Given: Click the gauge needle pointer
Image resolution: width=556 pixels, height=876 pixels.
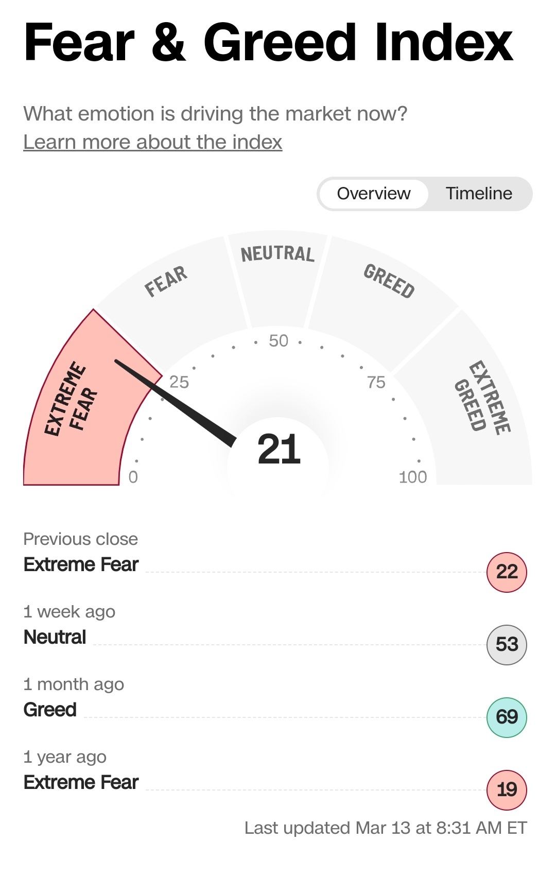Looking at the screenshot, I should click(x=175, y=401).
